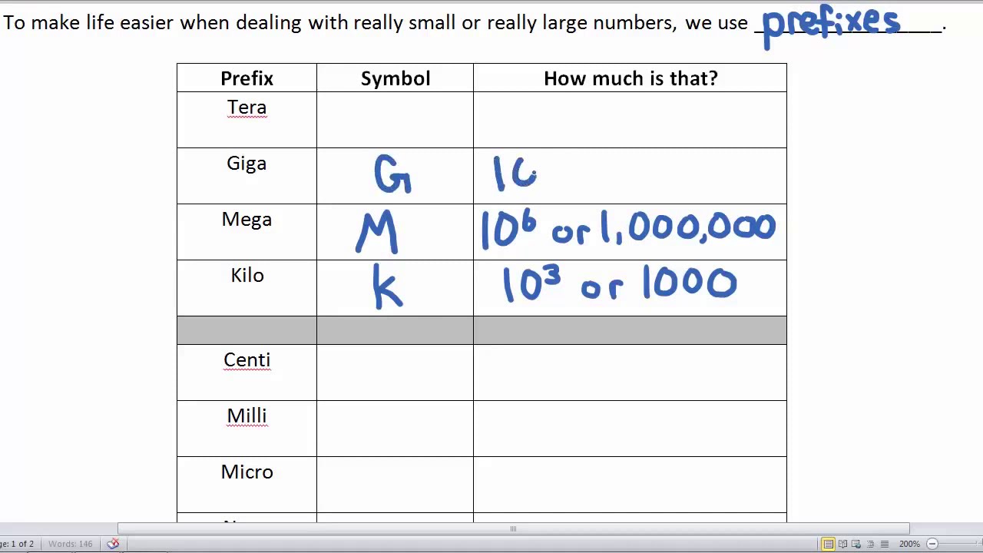Switch to Full Screen Reading view

842,544
